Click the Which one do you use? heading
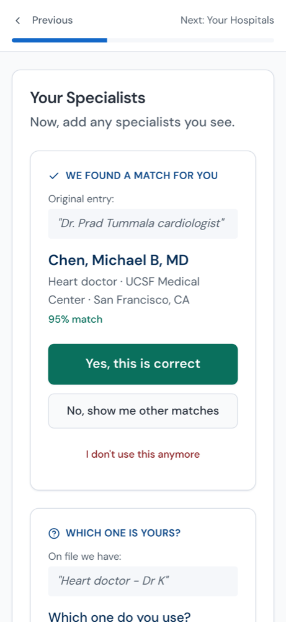Screen dimensions: 286x622 coord(120,617)
